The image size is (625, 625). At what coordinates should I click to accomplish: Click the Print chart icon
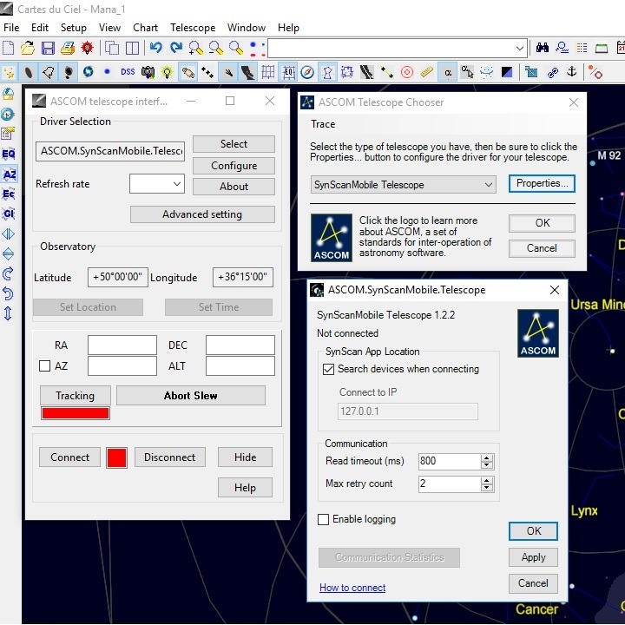point(68,49)
